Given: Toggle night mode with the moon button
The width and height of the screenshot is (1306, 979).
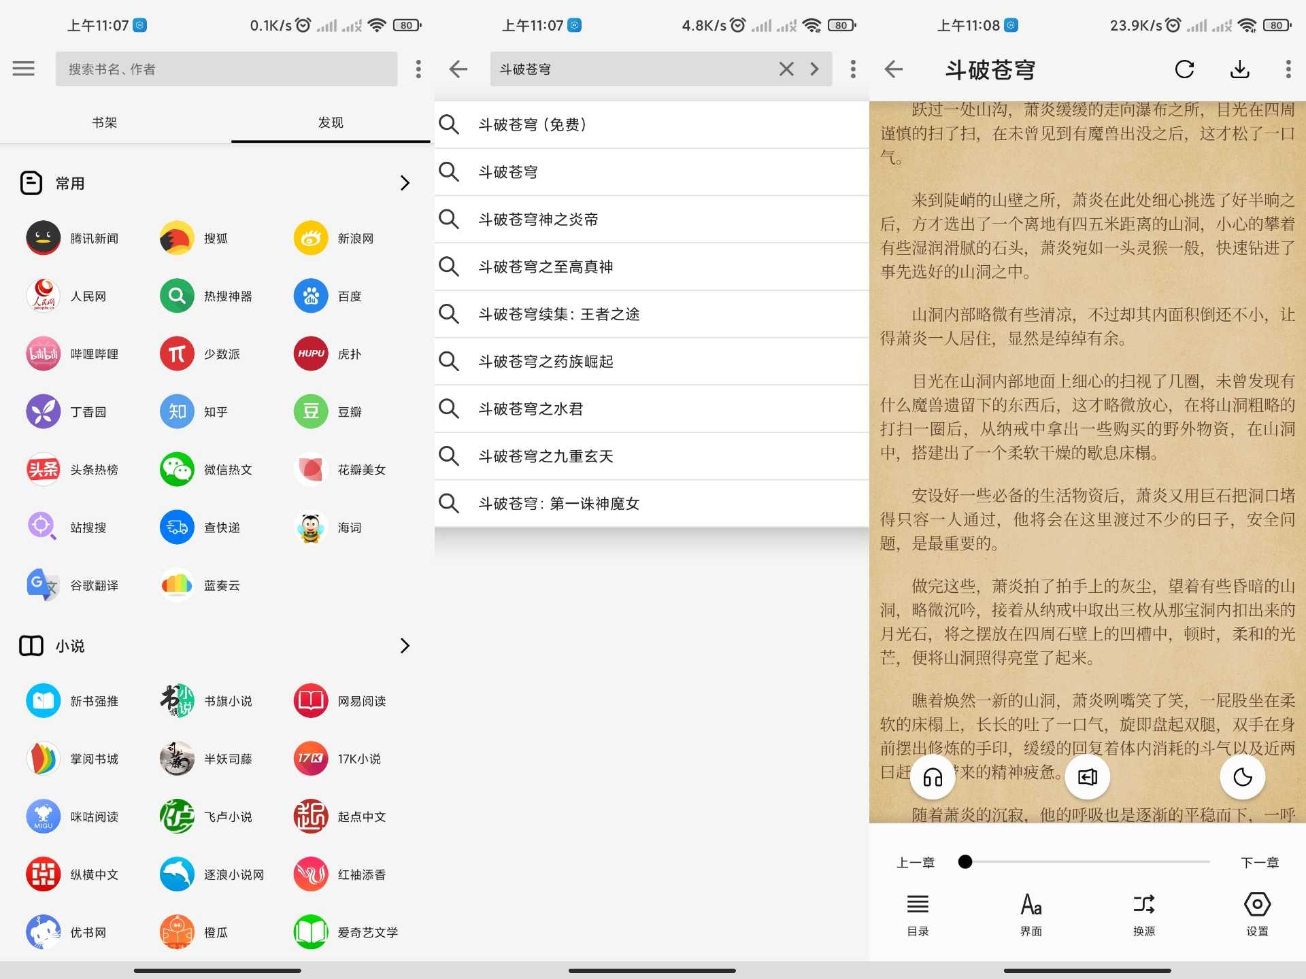Looking at the screenshot, I should (x=1242, y=777).
